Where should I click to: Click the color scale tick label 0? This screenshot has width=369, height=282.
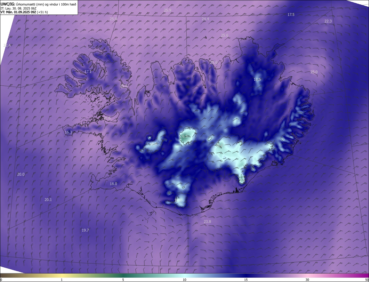[x=1, y=280]
